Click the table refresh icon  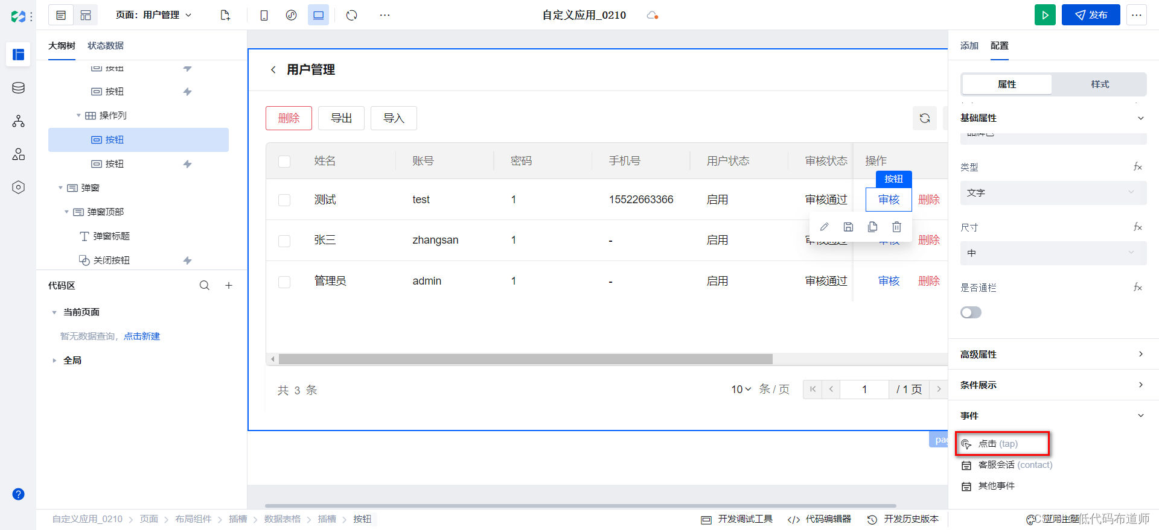[925, 118]
